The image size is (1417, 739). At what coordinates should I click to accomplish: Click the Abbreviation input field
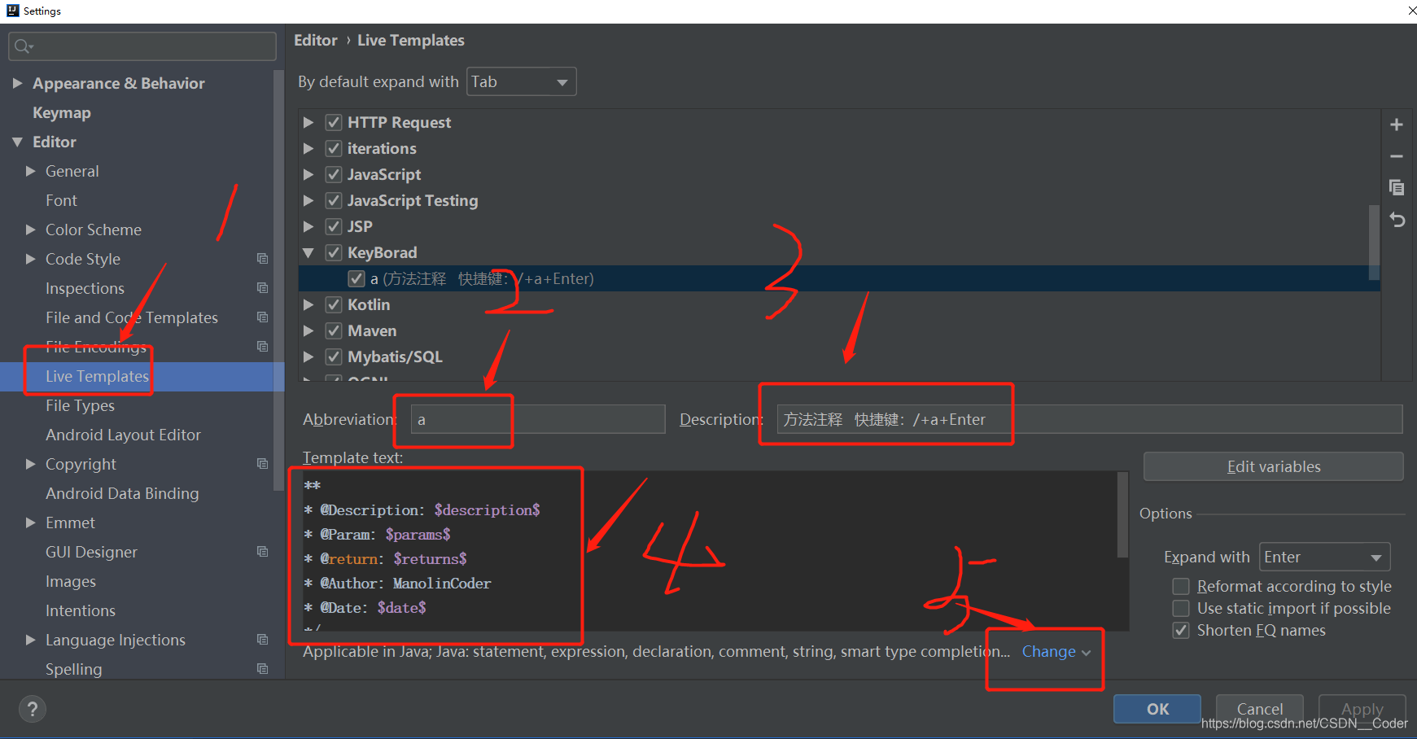coord(538,419)
